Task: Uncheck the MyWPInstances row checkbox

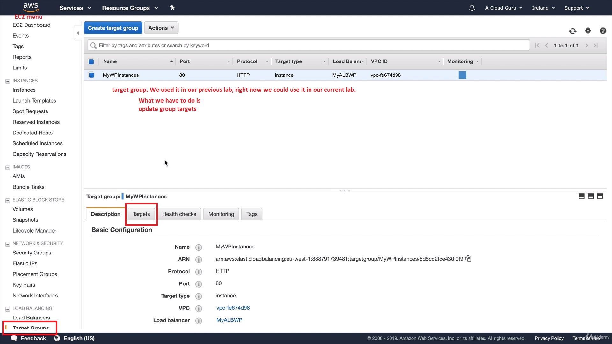Action: 91,75
